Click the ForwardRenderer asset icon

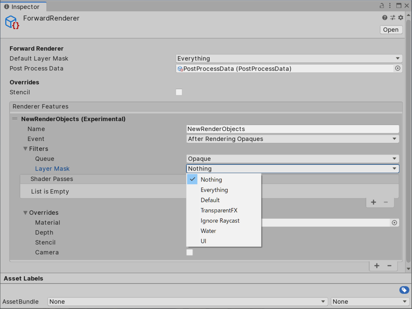[12, 22]
